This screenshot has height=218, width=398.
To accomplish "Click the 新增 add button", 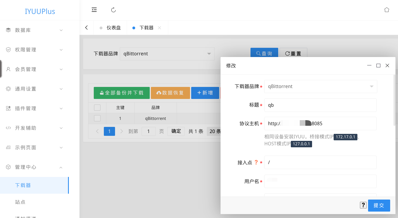I will tap(205, 93).
